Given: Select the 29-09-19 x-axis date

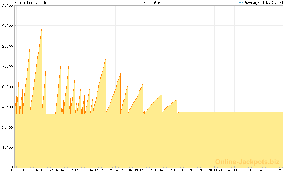Looking at the screenshot, I should tap(175, 170).
